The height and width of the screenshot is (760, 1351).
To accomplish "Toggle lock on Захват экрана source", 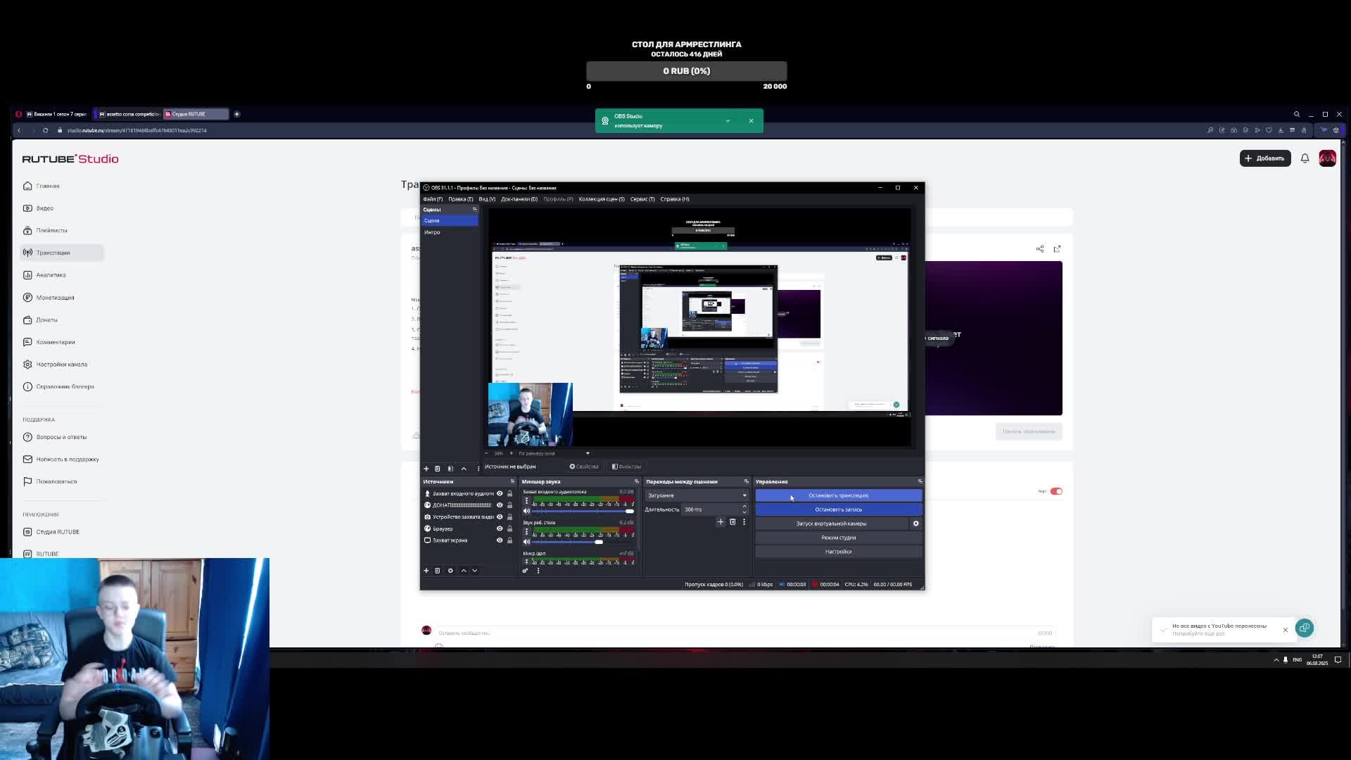I will pos(509,540).
